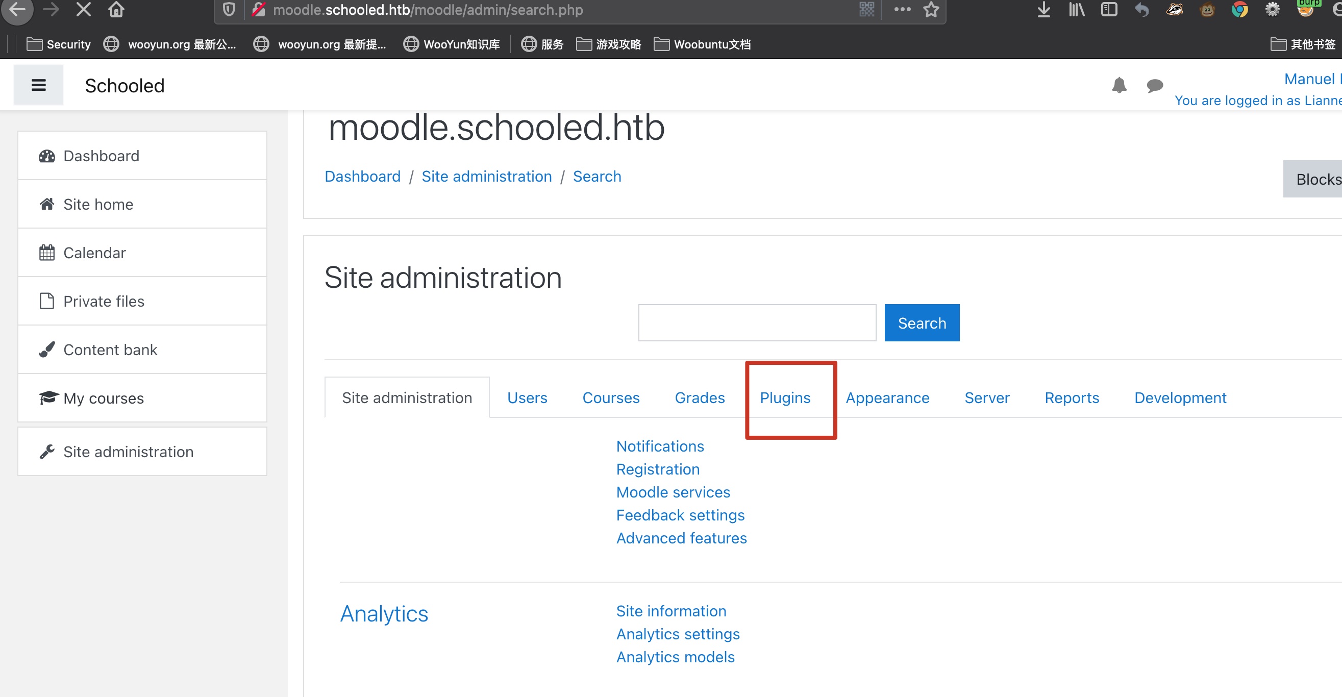Toggle the hamburger side drawer button
The height and width of the screenshot is (697, 1342).
point(39,85)
